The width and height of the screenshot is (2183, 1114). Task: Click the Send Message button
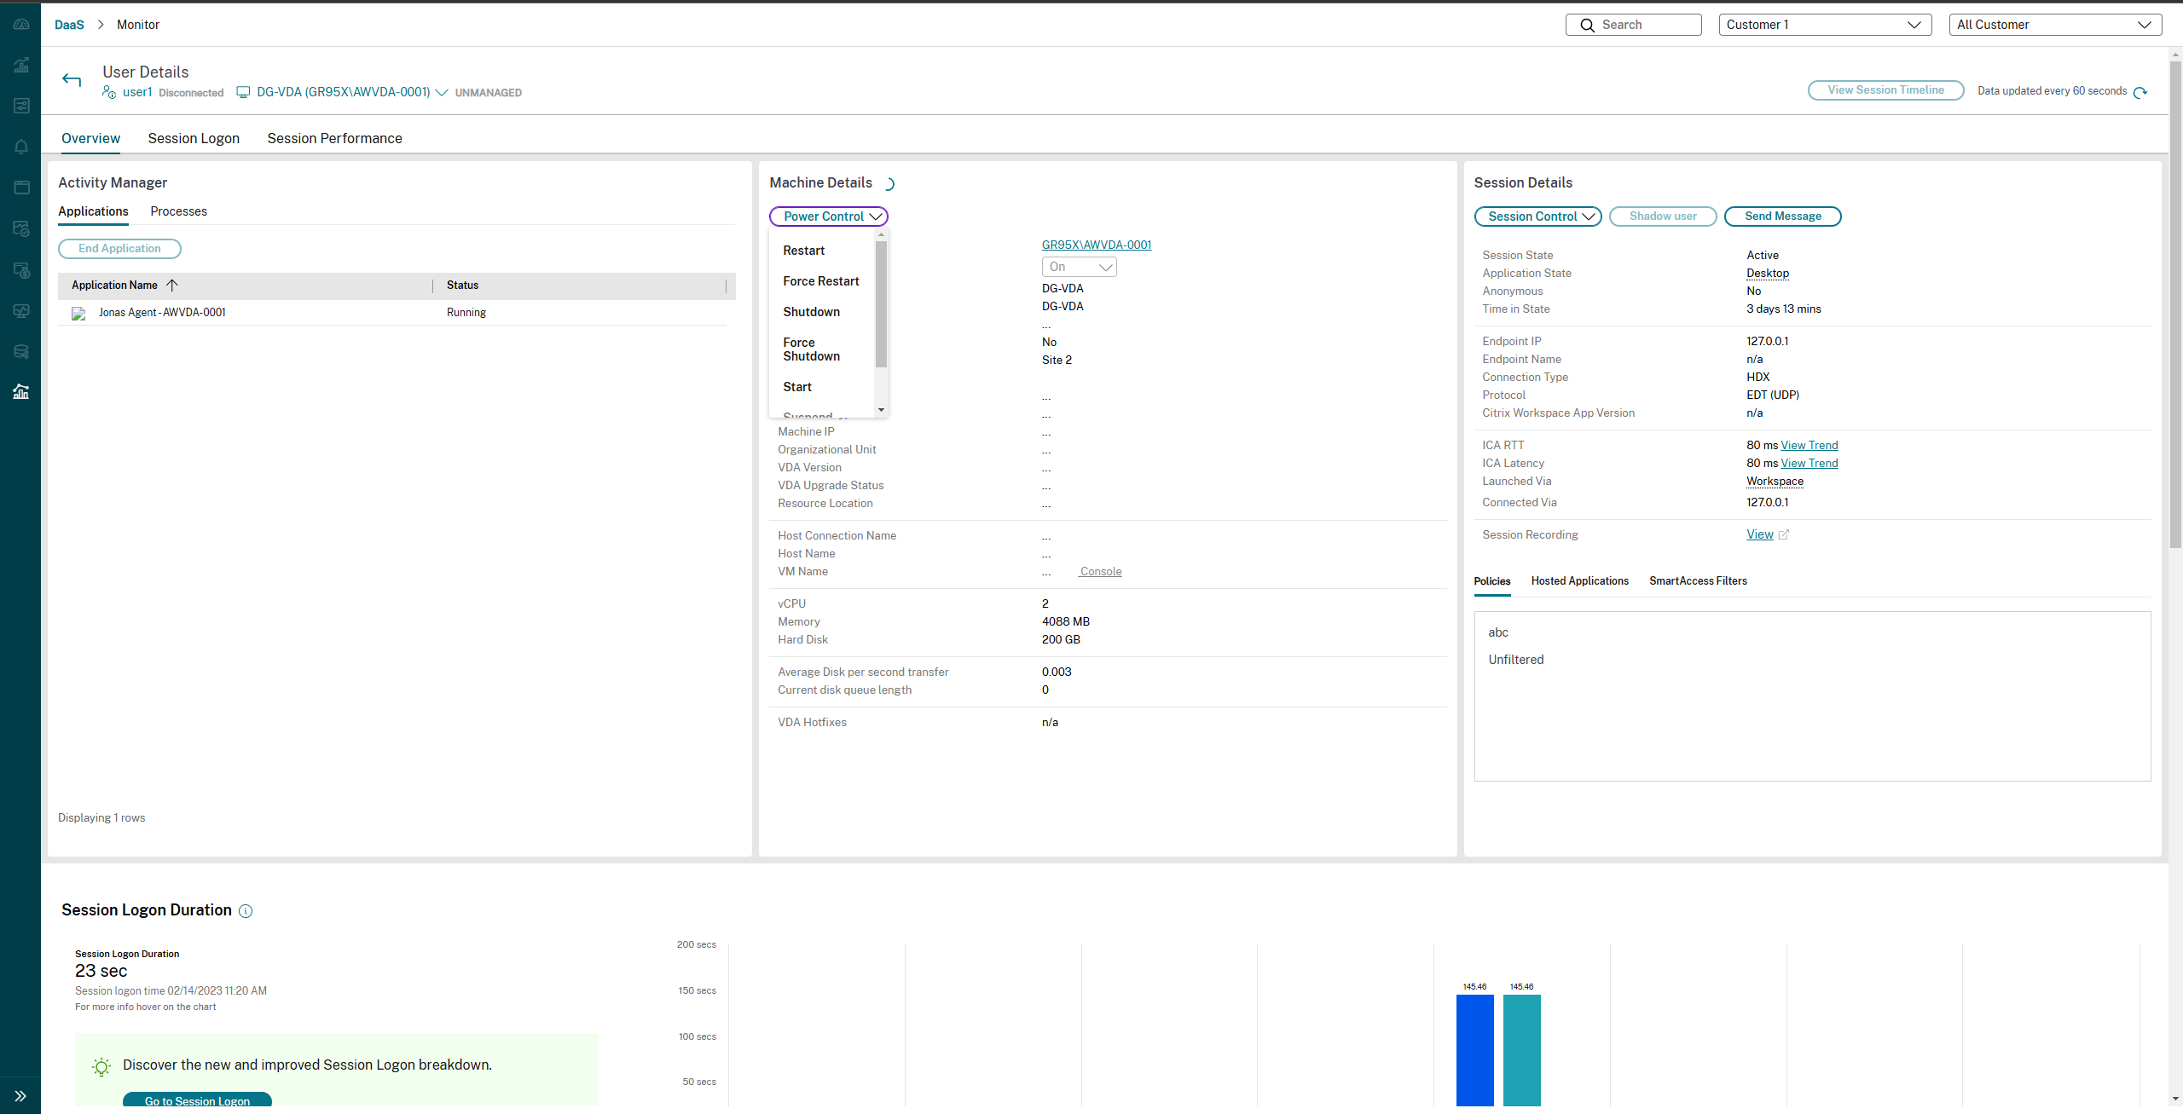[1782, 216]
